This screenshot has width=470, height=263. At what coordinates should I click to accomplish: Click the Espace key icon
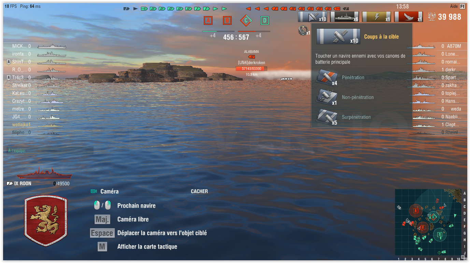pos(102,233)
